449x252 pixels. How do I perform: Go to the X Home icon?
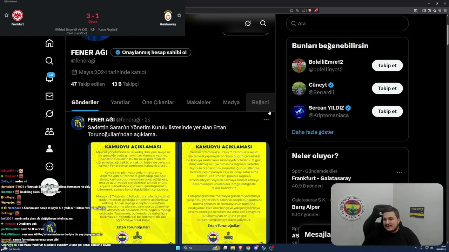[x=49, y=43]
